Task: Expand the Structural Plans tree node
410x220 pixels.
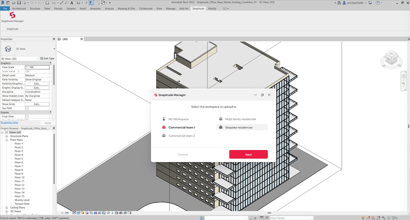Action: coord(7,136)
